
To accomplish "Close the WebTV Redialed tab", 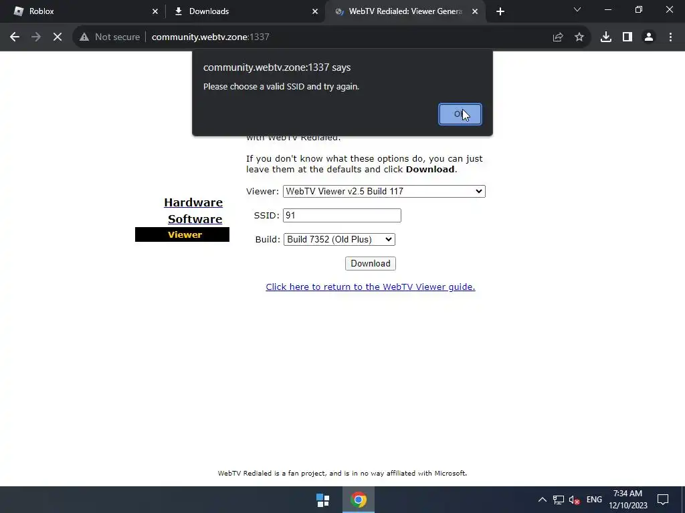I will [475, 11].
